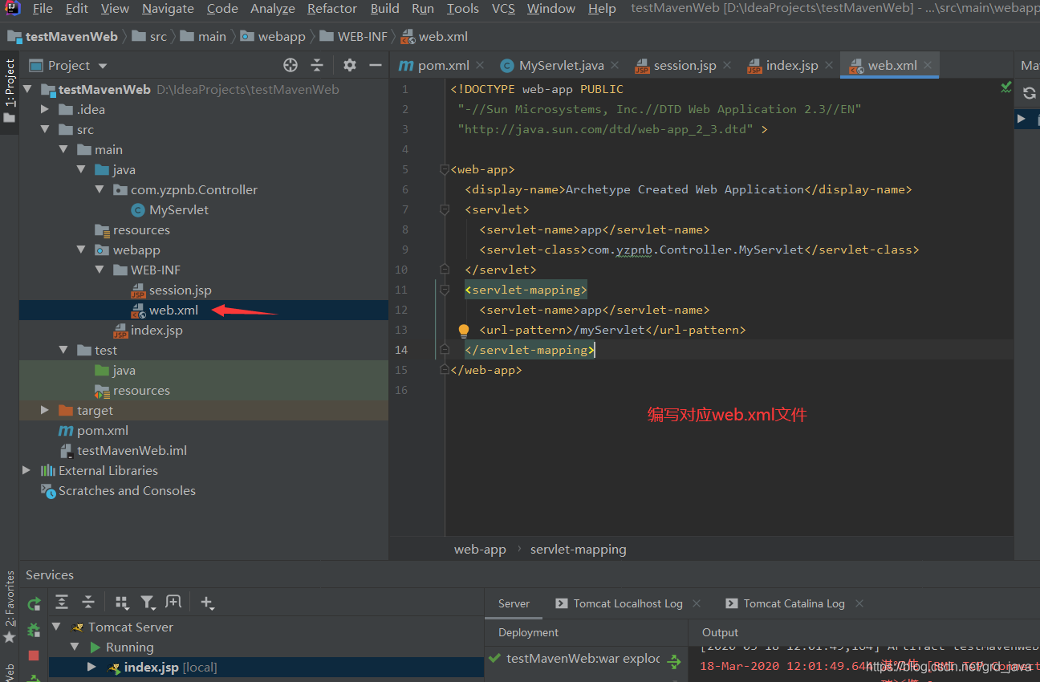Click fold marker beside the servlet tag

(x=445, y=209)
